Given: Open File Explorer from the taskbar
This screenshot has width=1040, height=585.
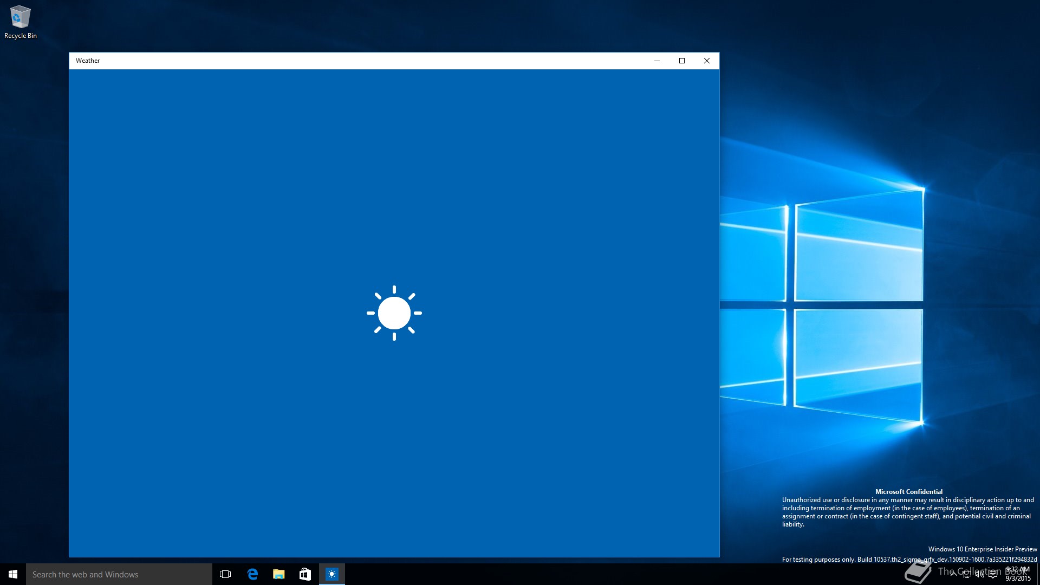Looking at the screenshot, I should pos(278,574).
